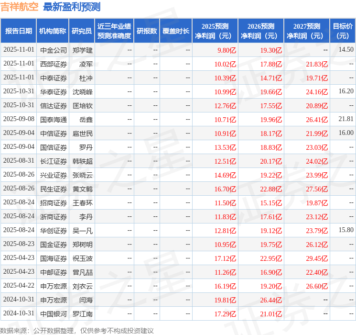This screenshot has width=356, height=335.
Task: Select the 2026预测净利润 column header
Action: click(261, 31)
